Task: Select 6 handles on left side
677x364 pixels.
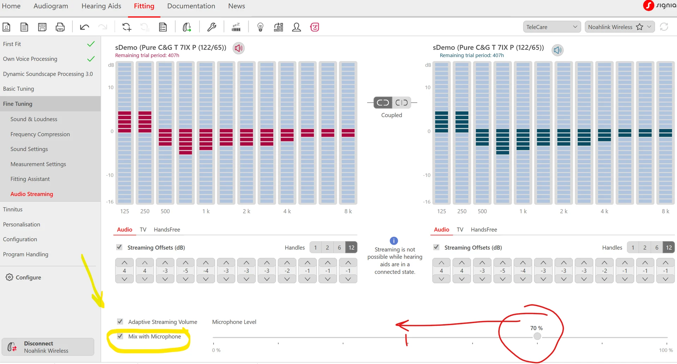Action: 339,248
